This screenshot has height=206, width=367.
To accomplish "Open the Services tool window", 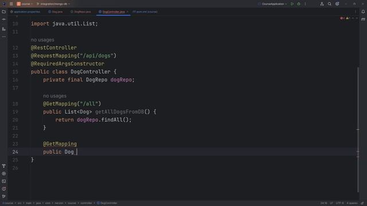I will point(4,174).
